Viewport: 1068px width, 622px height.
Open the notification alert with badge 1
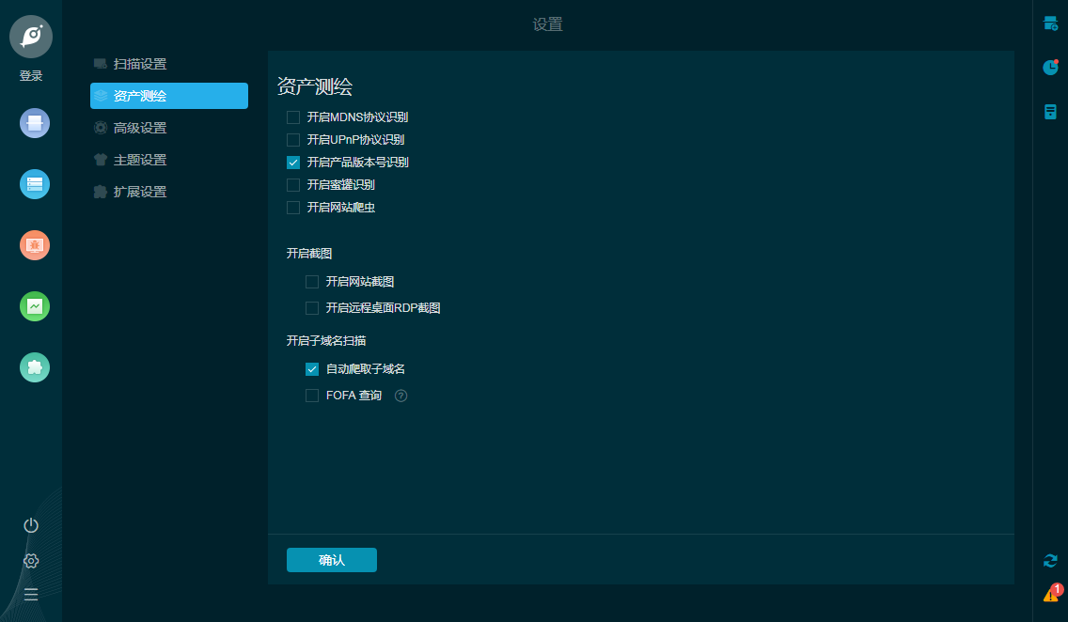click(1050, 593)
